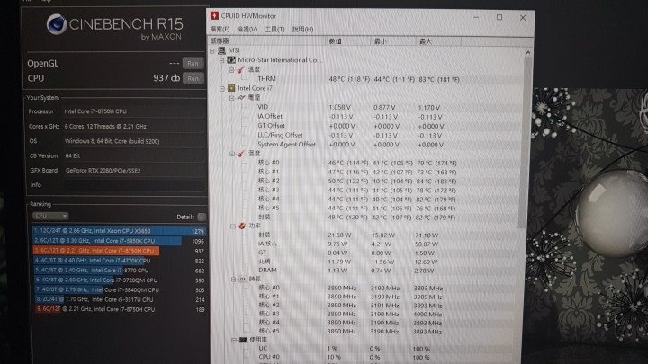648x364 pixels.
Task: Open HWMonitor File (F) menu
Action: click(220, 30)
